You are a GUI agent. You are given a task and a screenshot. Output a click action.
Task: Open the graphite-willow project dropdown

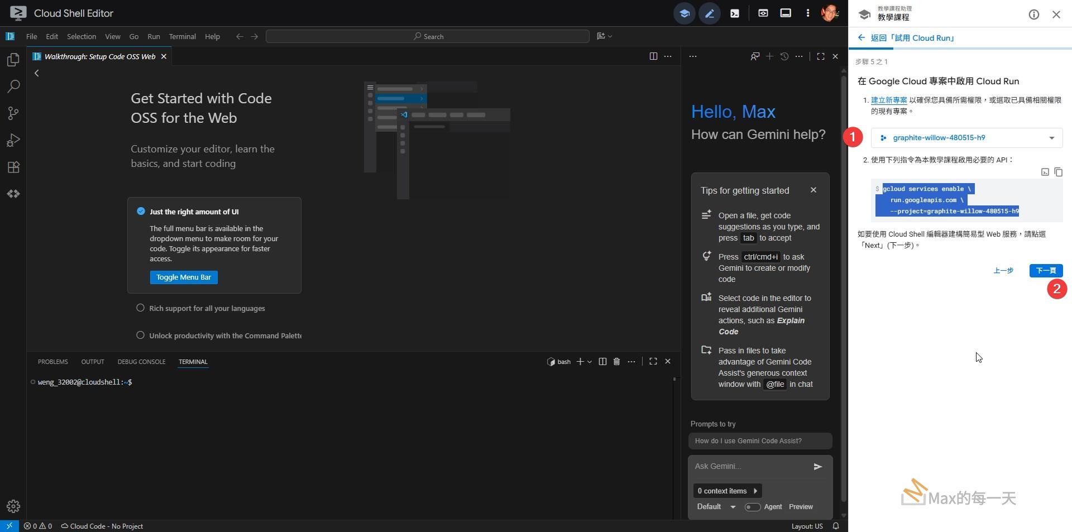pyautogui.click(x=966, y=138)
